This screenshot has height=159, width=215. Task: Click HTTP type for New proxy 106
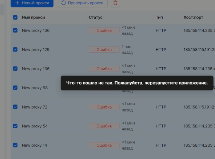[x=161, y=69]
